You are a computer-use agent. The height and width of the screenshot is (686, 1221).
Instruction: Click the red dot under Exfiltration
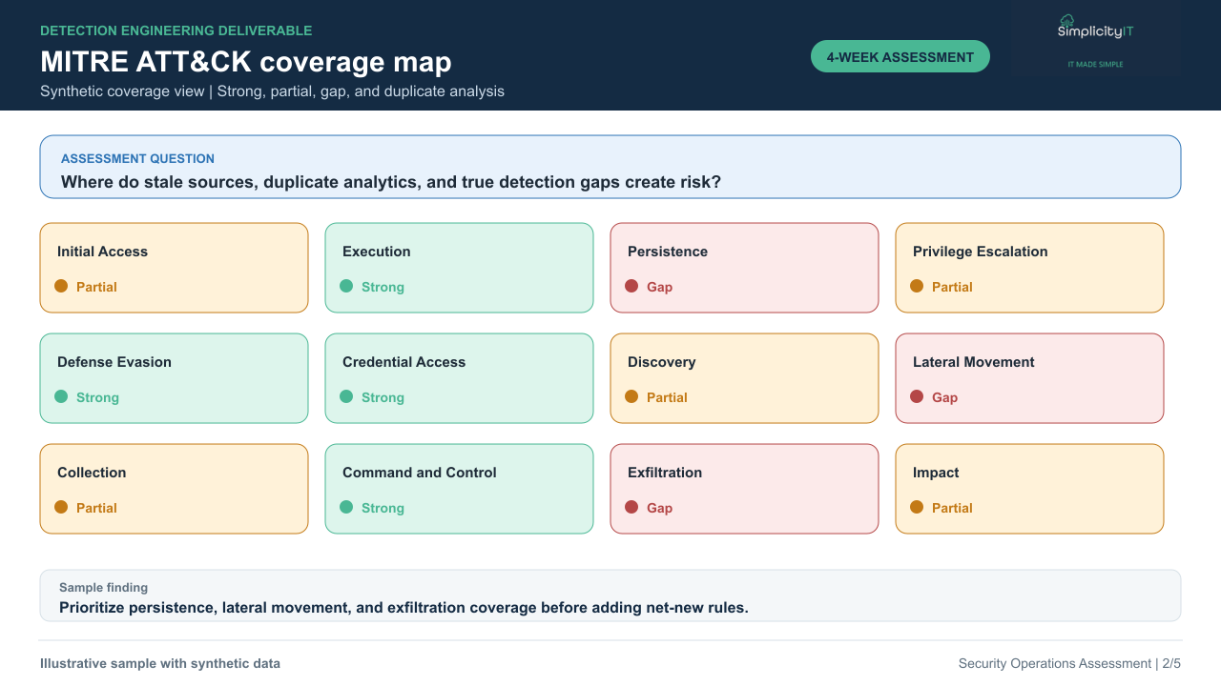(631, 507)
